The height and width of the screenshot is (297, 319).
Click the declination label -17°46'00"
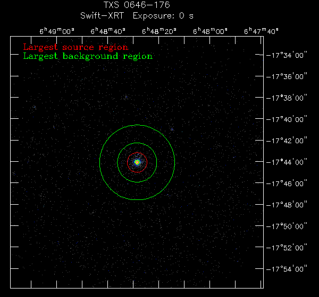(287, 184)
